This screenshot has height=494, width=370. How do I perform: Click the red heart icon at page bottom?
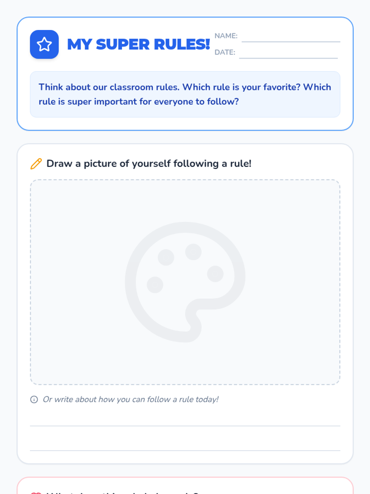(x=36, y=493)
